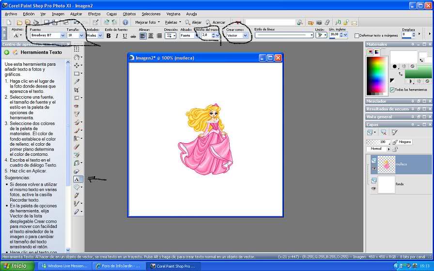The height and width of the screenshot is (271, 434).
Task: Select the Red Eye tool
Action: (x=77, y=106)
